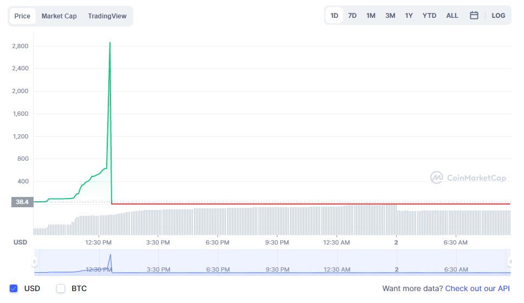Show the 1M time range
This screenshot has width=524, height=303.
(x=371, y=16)
